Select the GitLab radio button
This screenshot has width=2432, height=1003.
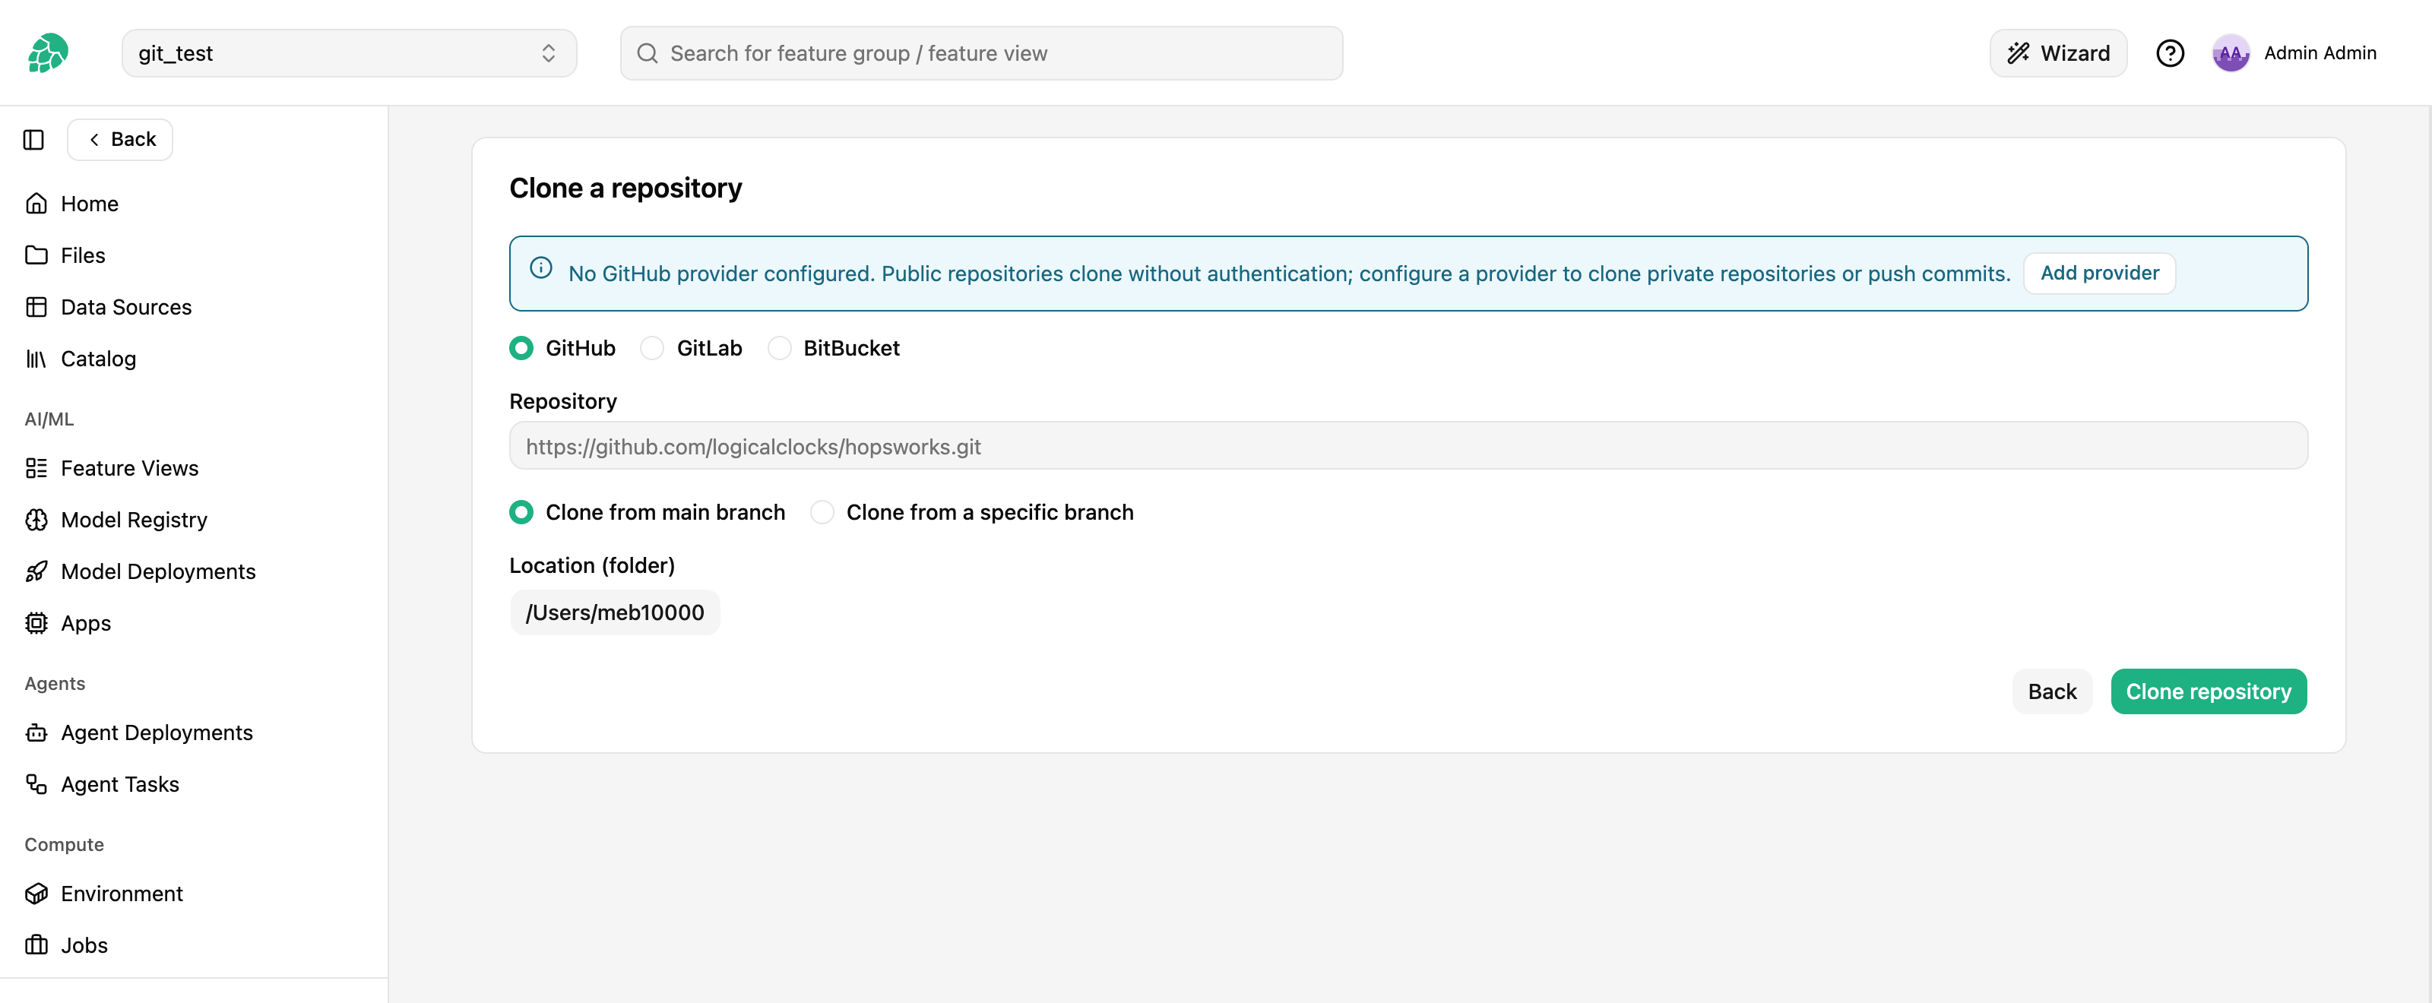tap(652, 348)
